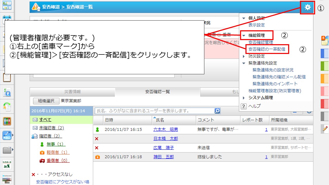Viewport: 329px width, 185px height.
Task: Open the NEO chart icon in left sidebar
Action: [x=7, y=135]
